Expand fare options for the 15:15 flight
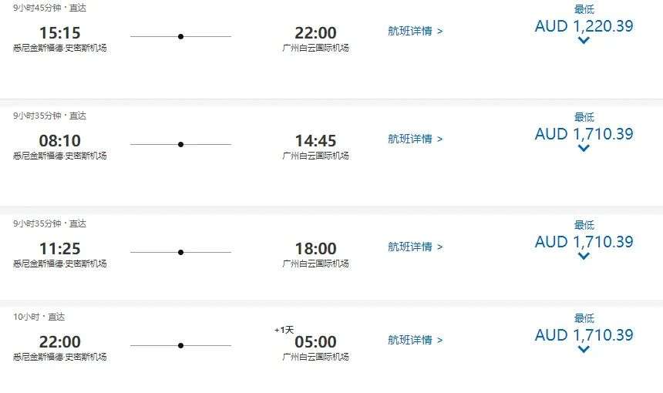This screenshot has height=393, width=663. click(584, 41)
